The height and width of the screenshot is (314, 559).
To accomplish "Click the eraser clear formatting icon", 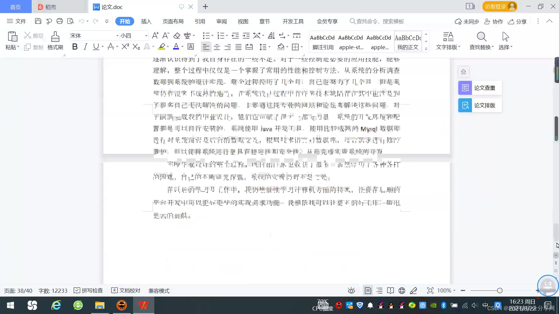I will [177, 36].
